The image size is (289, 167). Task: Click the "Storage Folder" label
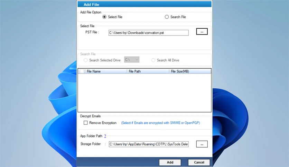point(91,144)
